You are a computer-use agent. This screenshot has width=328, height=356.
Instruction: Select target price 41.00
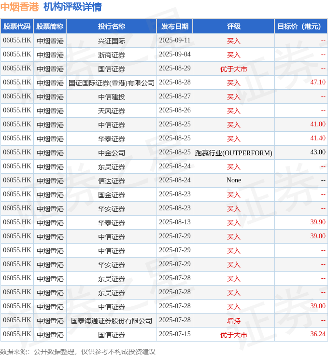pos(318,124)
